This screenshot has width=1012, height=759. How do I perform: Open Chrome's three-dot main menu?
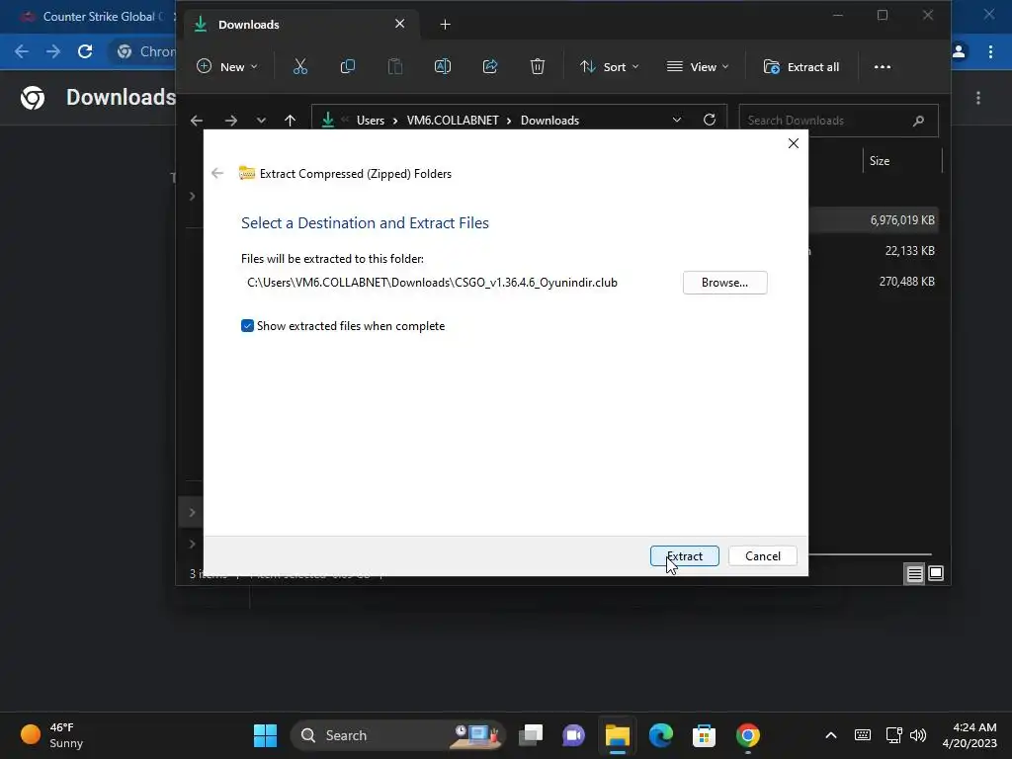990,51
